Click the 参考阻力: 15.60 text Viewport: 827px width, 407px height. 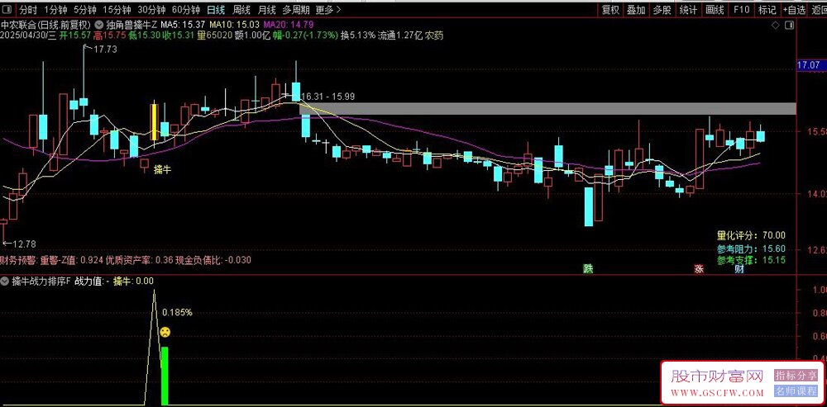point(751,248)
